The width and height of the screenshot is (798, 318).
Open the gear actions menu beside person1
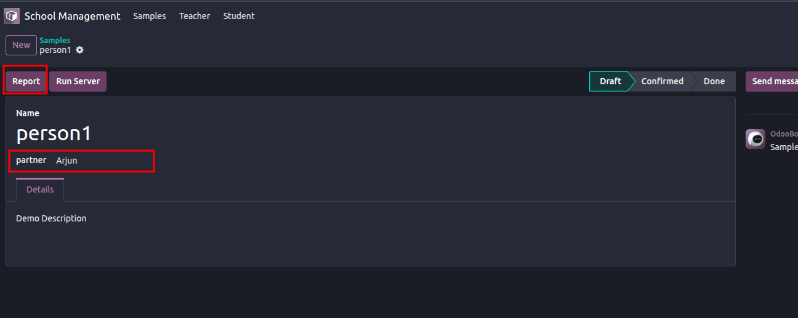[79, 50]
